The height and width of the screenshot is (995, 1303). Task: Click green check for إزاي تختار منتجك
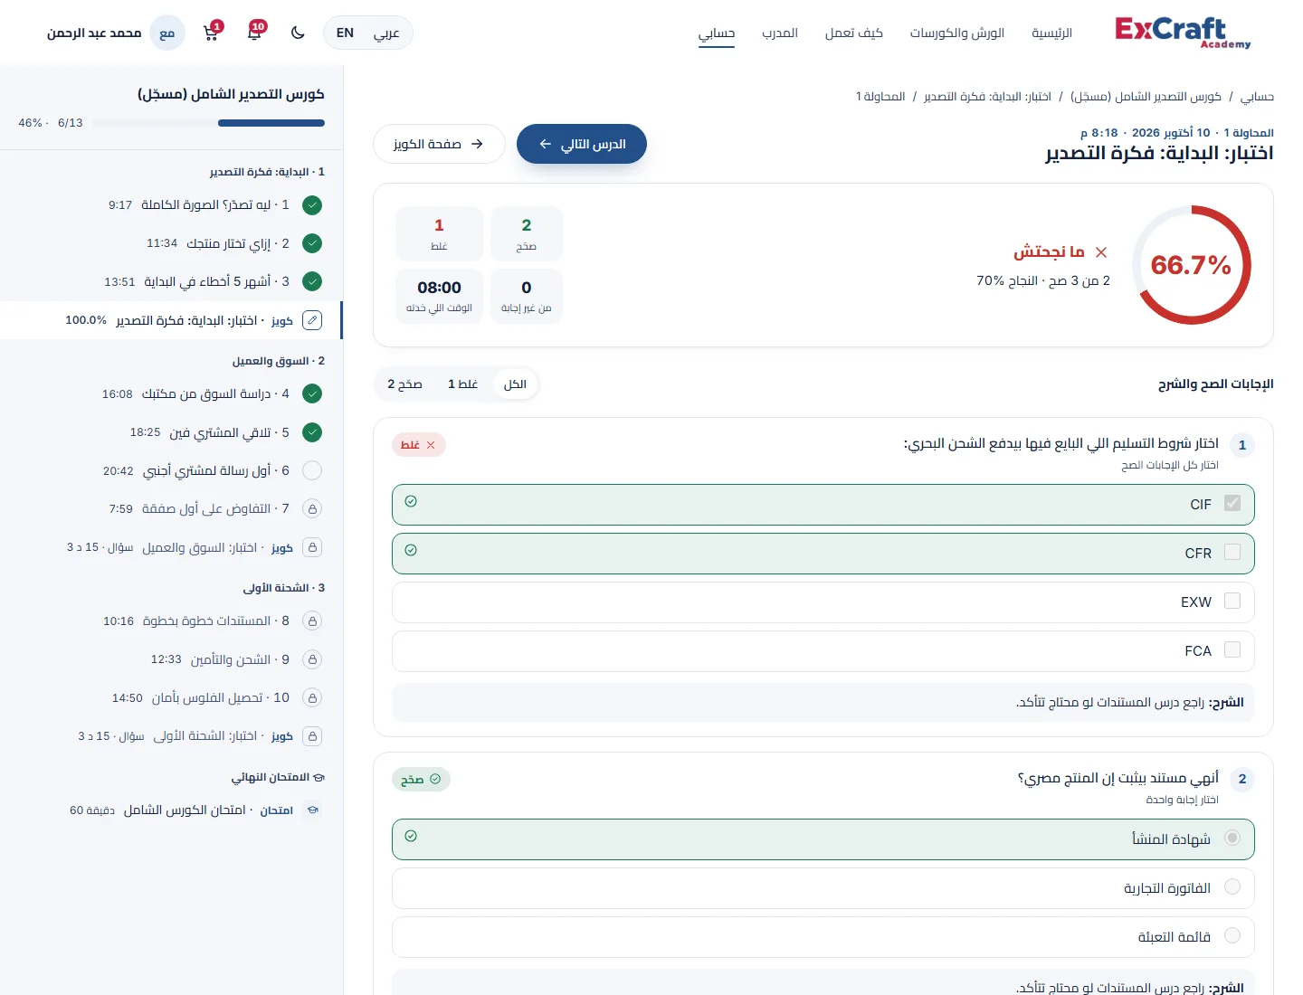click(x=312, y=243)
